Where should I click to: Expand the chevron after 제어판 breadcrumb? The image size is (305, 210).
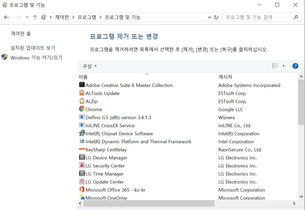coord(73,17)
